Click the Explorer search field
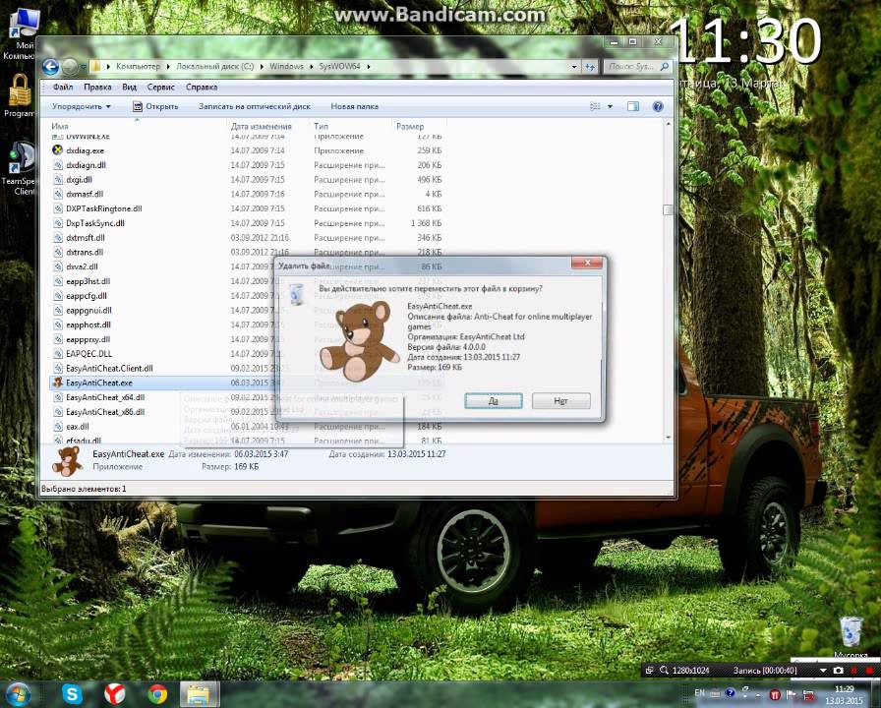This screenshot has height=708, width=881. (638, 66)
